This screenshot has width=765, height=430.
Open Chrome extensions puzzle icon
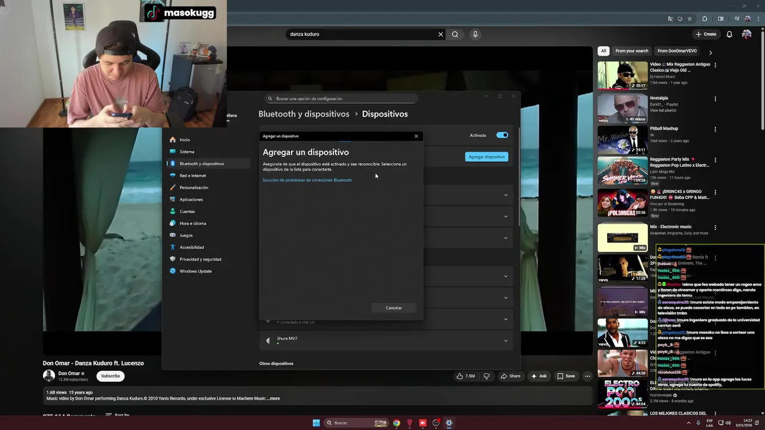[x=705, y=19]
